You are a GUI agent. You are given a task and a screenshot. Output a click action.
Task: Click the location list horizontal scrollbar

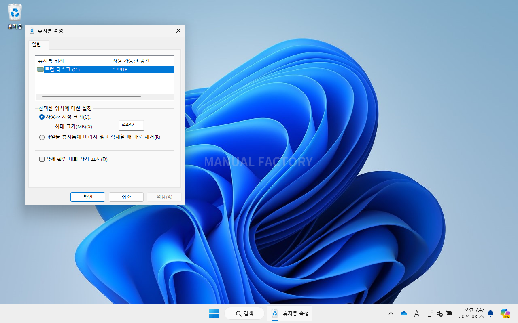click(92, 97)
